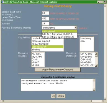This screenshot has height=103, width=108.
Task: Select heavy-transport capability
Action: [47, 44]
